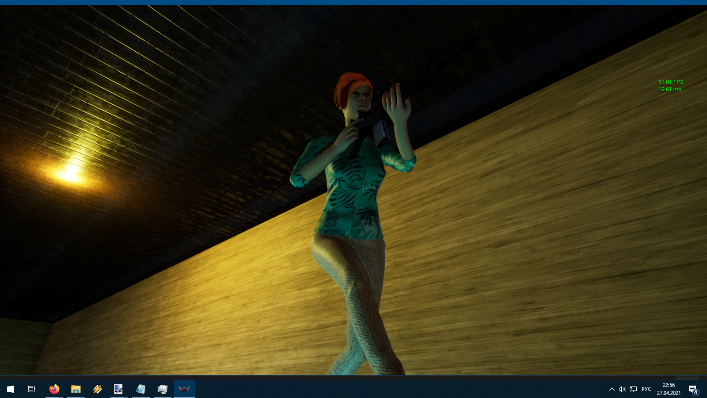The width and height of the screenshot is (707, 398).
Task: Switch the РУС input language
Action: [x=646, y=389]
